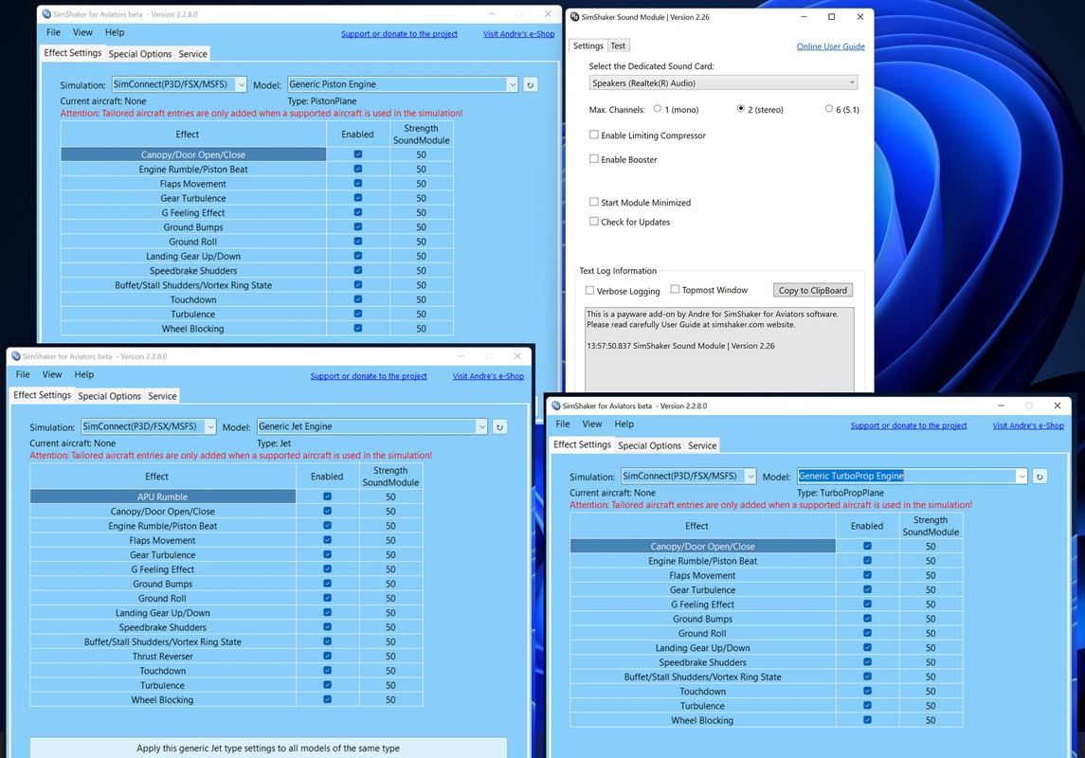Switch to Test tab in Sound Module

(x=618, y=45)
